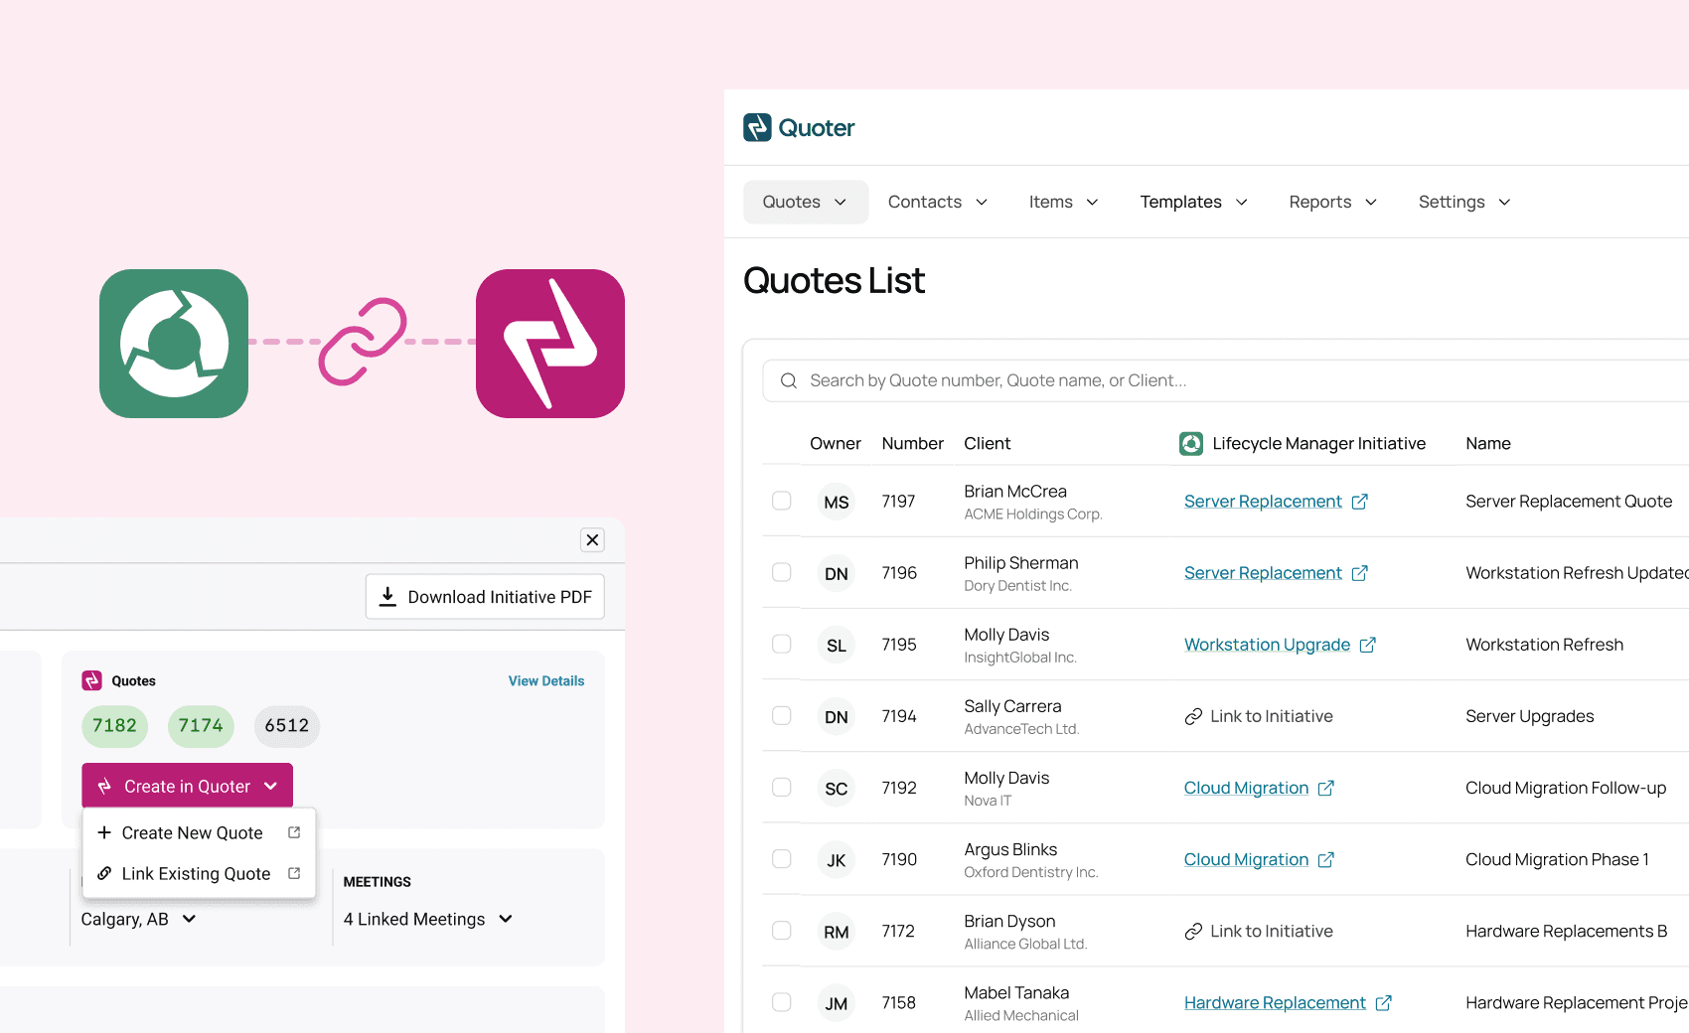
Task: Open Hardware Replacement initiative link
Action: tap(1275, 1003)
